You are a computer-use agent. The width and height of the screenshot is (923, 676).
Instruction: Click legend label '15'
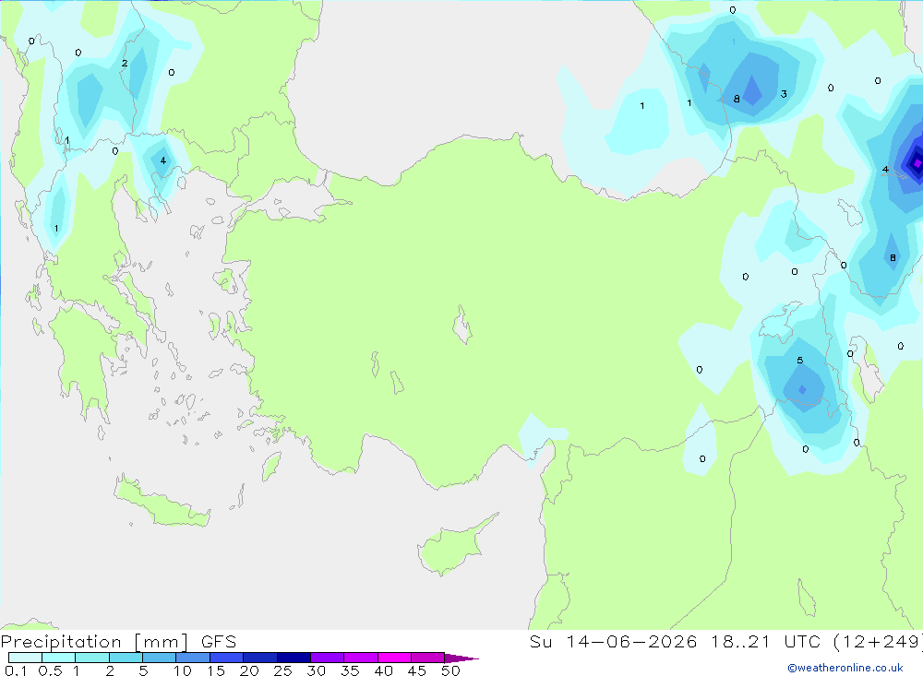216,670
